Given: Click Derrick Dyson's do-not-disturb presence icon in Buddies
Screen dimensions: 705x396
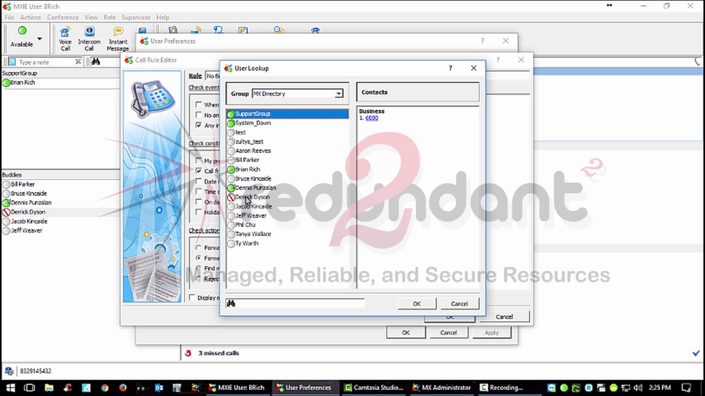Looking at the screenshot, I should click(6, 212).
